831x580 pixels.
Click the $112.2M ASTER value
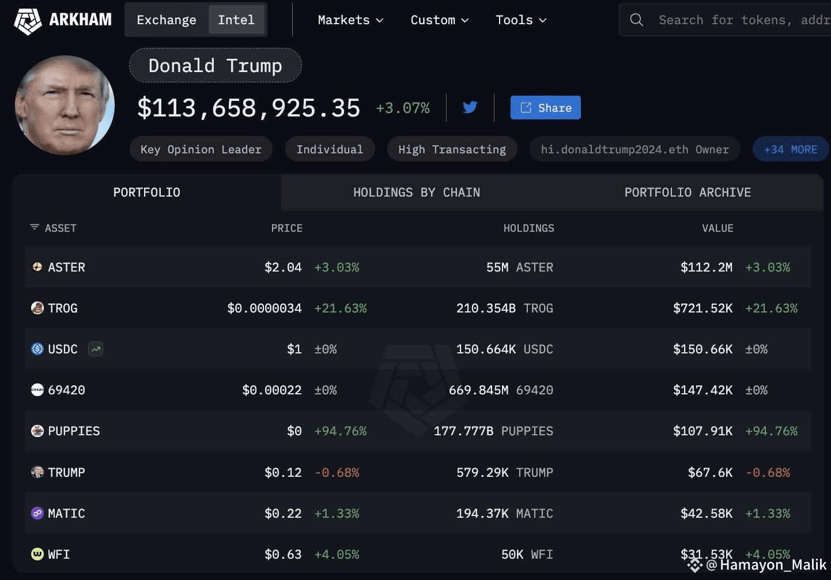(707, 267)
